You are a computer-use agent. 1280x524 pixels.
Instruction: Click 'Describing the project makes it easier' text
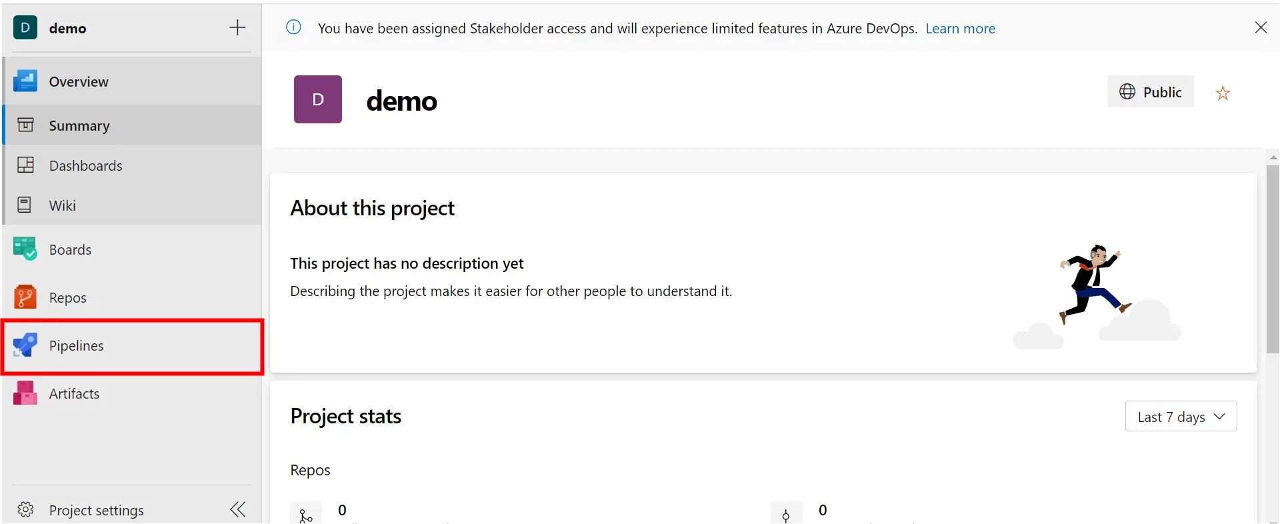511,291
